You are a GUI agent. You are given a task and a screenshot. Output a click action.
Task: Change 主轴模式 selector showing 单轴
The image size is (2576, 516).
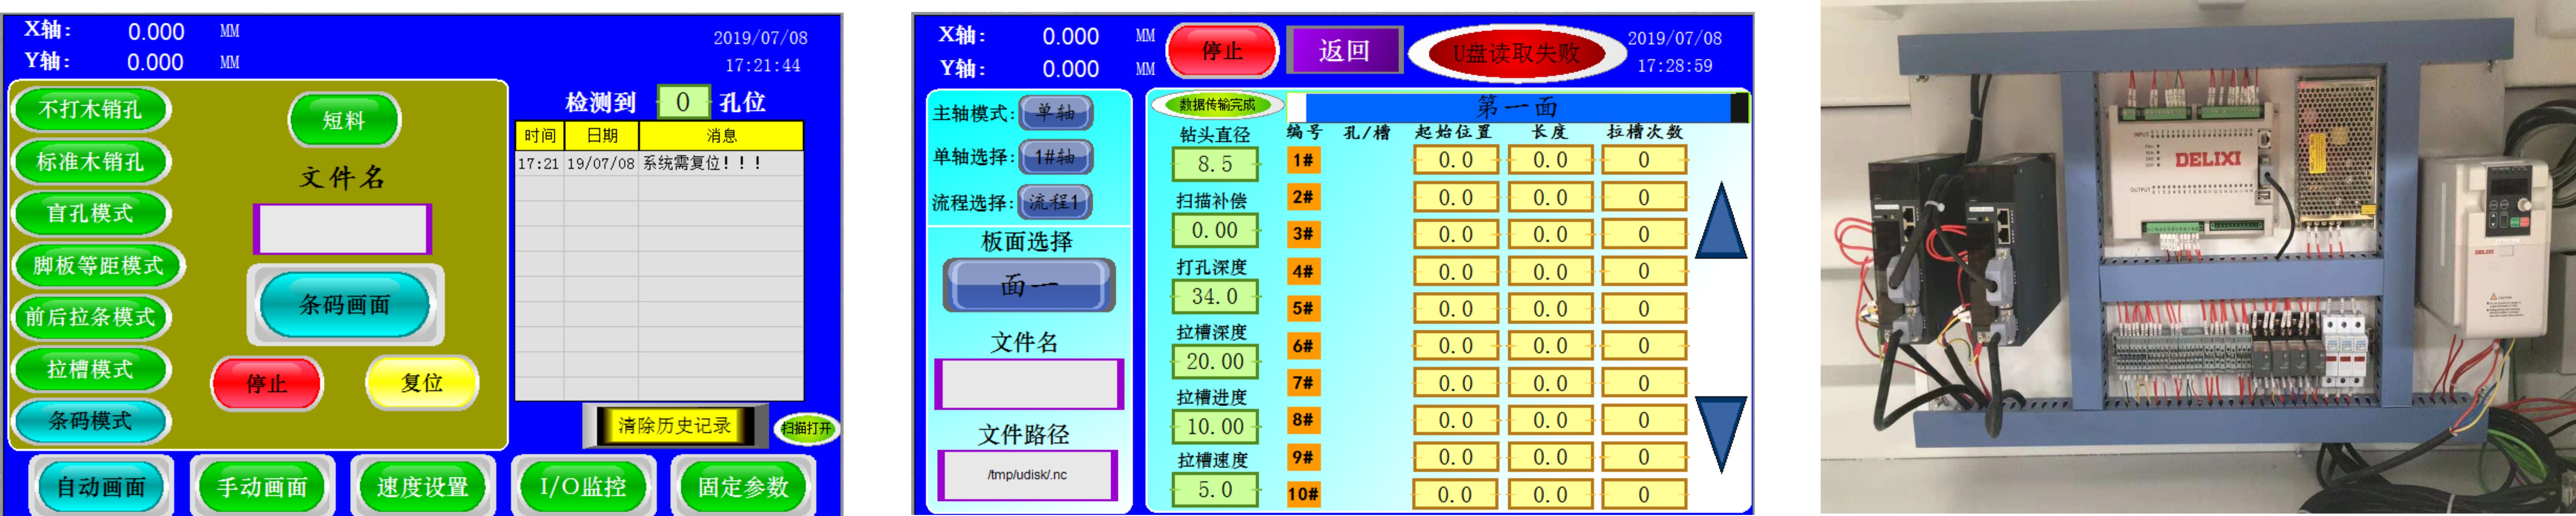pyautogui.click(x=1056, y=113)
